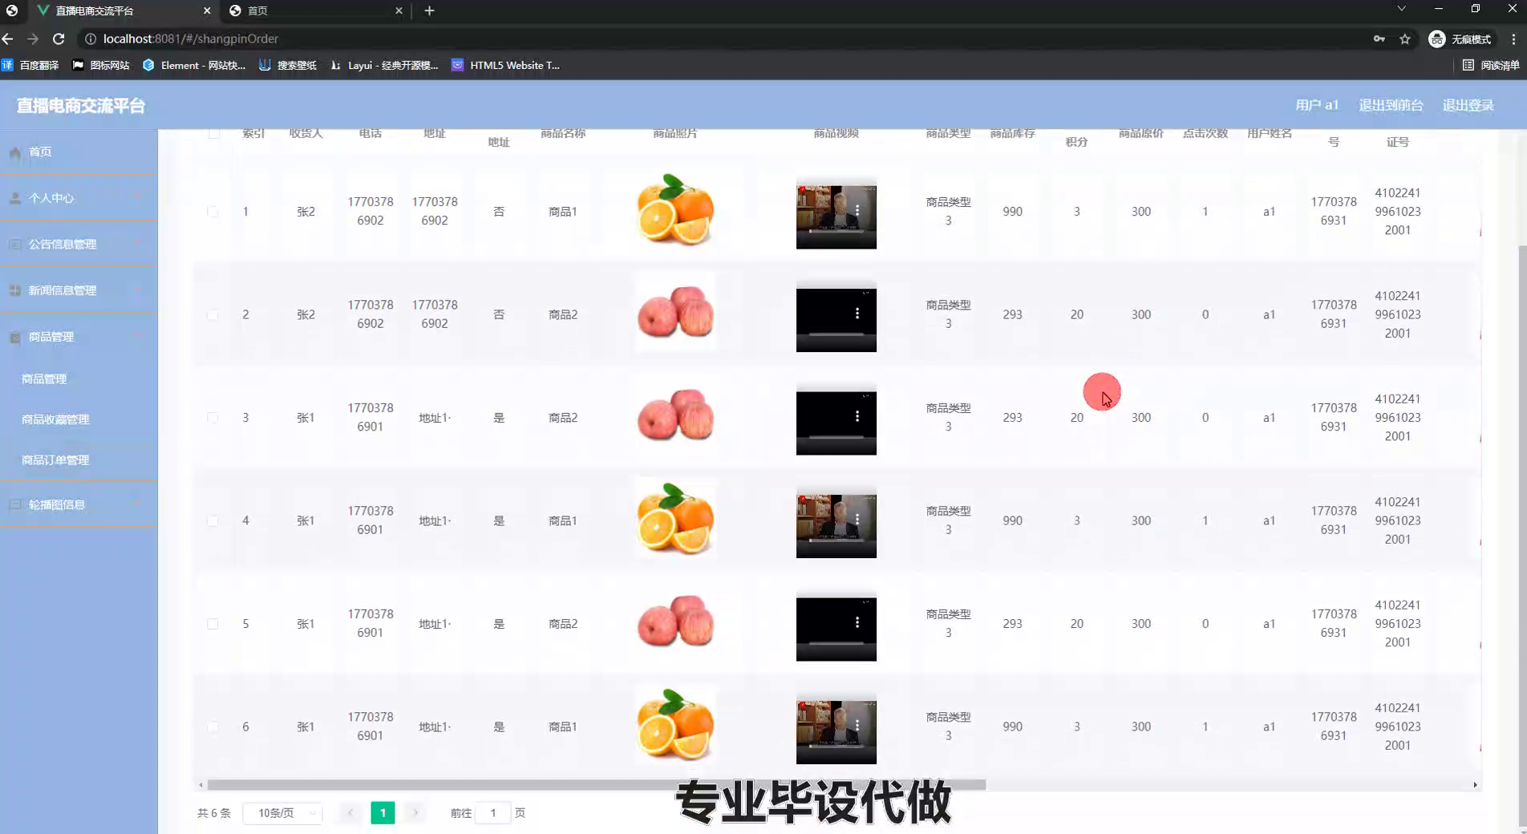Open the 10条/页 page size dropdown
The image size is (1527, 834).
pos(282,813)
